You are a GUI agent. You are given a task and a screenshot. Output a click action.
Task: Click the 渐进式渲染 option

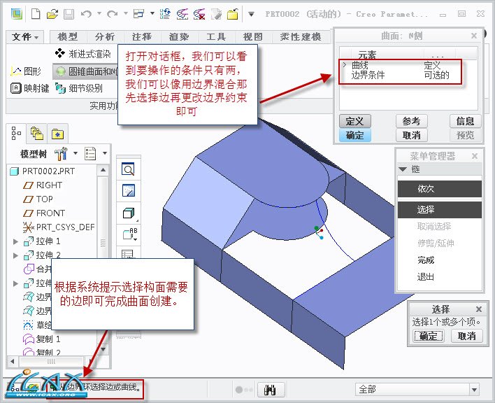pyautogui.click(x=83, y=54)
